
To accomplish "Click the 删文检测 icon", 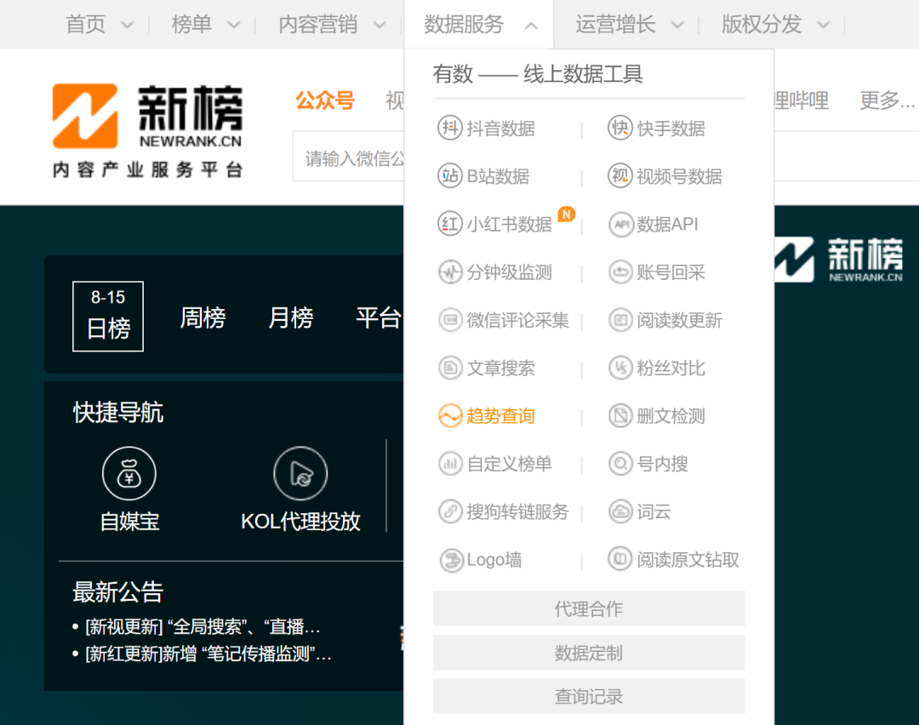I will pos(620,416).
